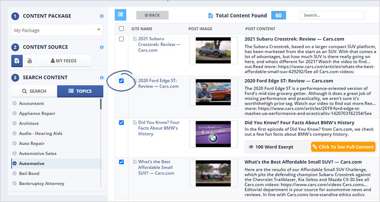Click the orange Click To See Full Content button
380x202 pixels.
pos(343,147)
